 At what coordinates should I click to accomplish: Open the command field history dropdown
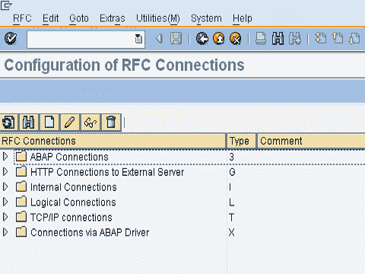click(138, 39)
